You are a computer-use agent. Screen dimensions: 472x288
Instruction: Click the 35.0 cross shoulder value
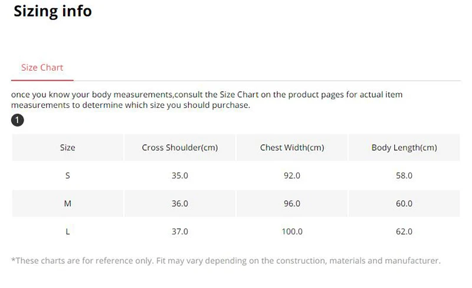(180, 176)
